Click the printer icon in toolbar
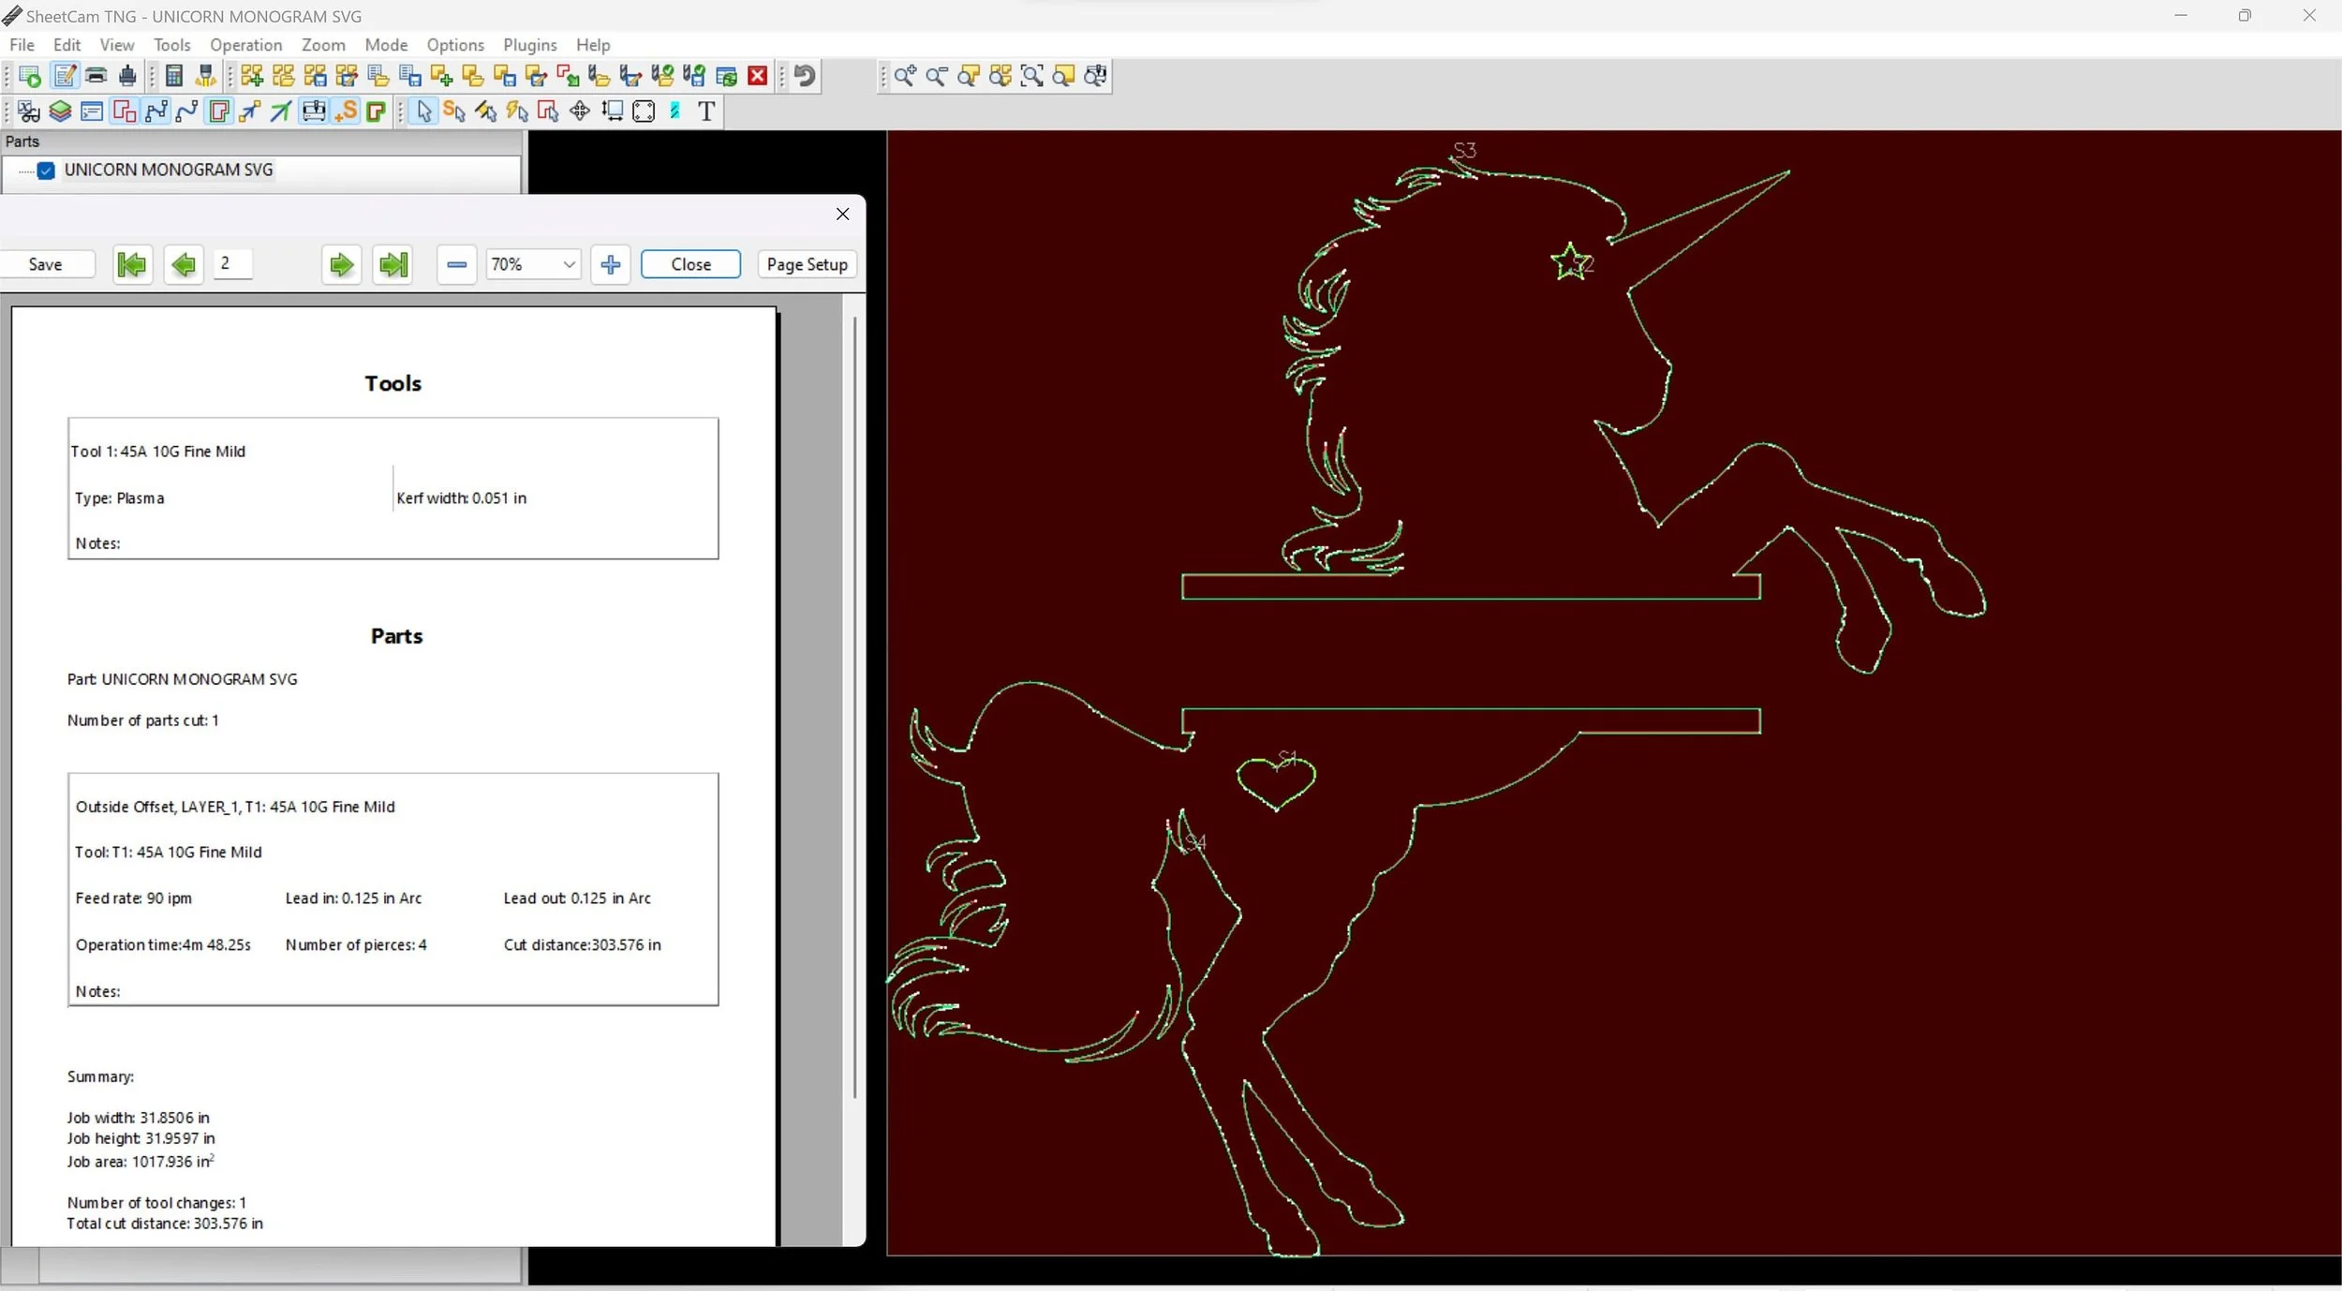This screenshot has width=2342, height=1291. pyautogui.click(x=96, y=76)
